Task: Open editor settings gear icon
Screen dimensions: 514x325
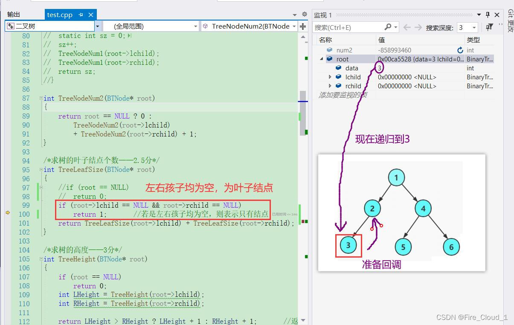Action: [x=304, y=15]
